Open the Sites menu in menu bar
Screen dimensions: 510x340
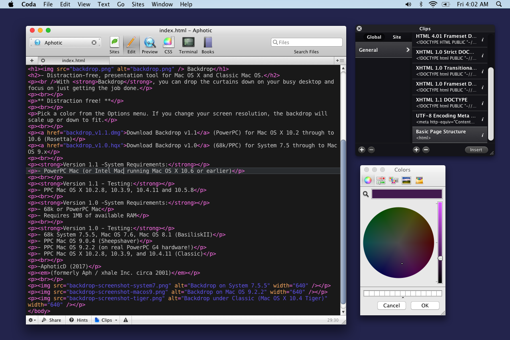click(138, 4)
